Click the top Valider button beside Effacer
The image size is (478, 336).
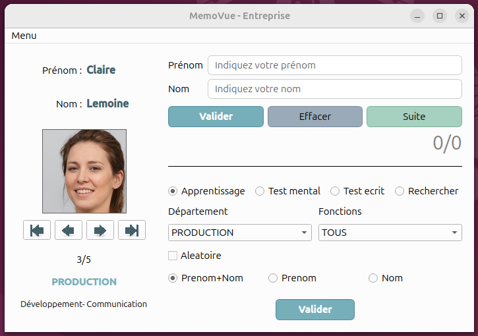pos(216,117)
